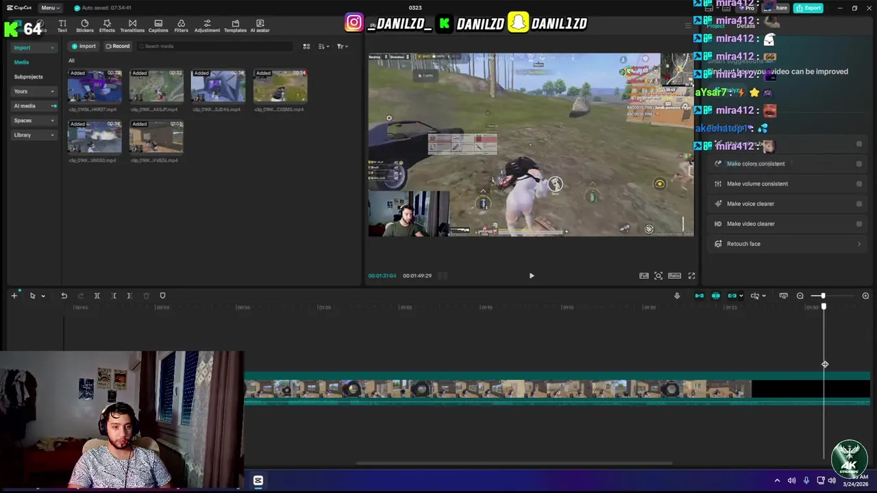Record voiceover with microphone icon
877x493 pixels.
[677, 296]
